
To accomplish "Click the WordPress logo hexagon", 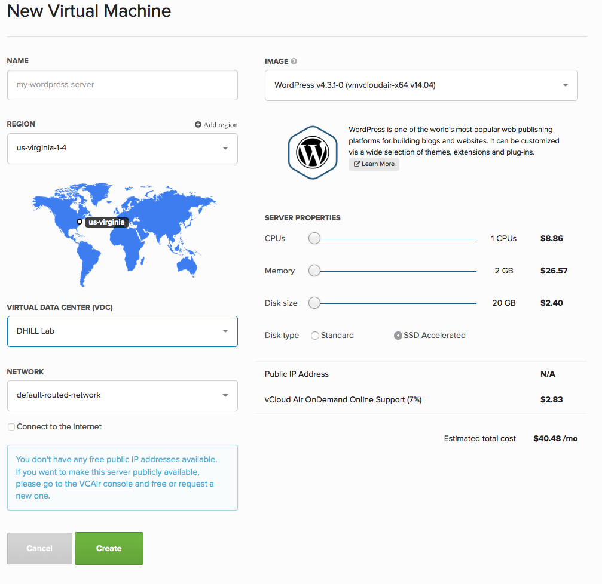I will point(313,152).
